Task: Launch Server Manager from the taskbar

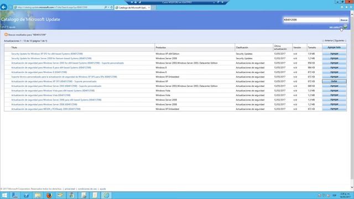Action: click(x=15, y=195)
